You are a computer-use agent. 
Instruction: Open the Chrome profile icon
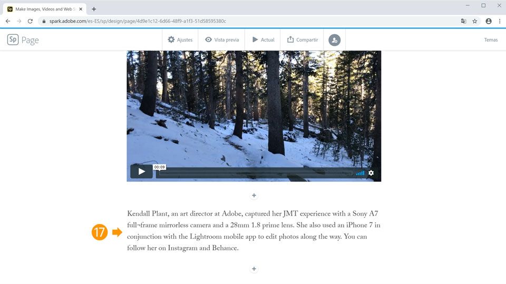tap(489, 21)
